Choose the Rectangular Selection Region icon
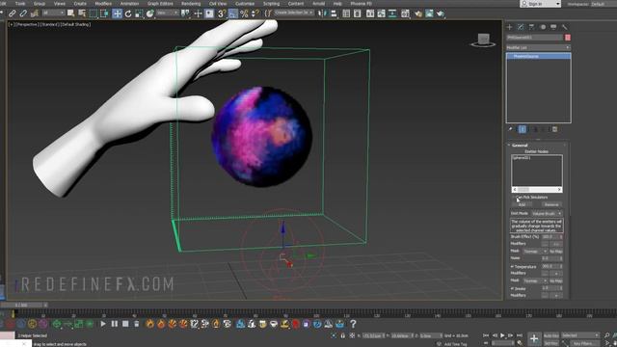Viewport: 617px width, 347px height. [x=94, y=13]
